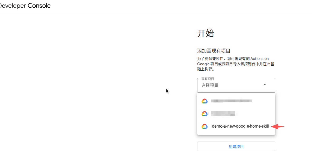Click the 添加至现有项目 subheading

point(214,51)
